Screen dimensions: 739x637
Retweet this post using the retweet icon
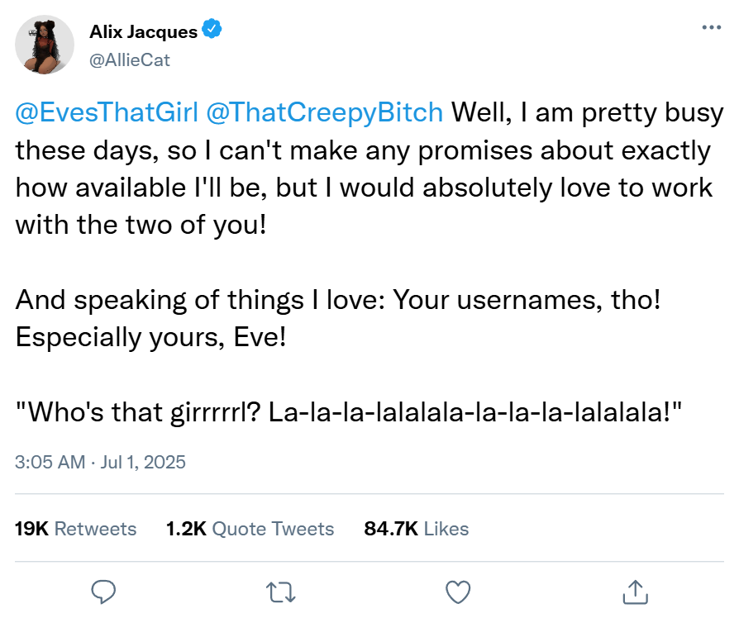pyautogui.click(x=280, y=591)
